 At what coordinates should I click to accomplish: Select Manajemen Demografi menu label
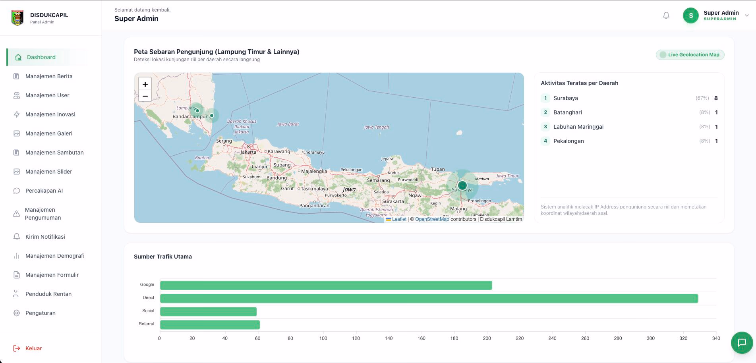[x=55, y=256]
